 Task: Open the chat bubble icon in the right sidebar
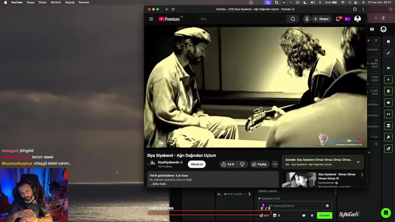pos(389,103)
